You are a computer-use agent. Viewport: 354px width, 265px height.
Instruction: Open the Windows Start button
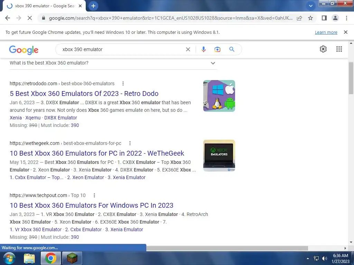pos(9,258)
